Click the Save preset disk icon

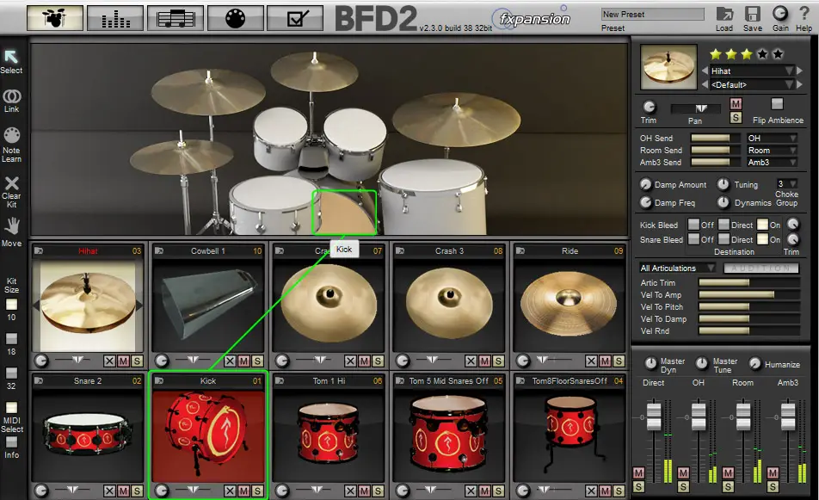tap(752, 14)
